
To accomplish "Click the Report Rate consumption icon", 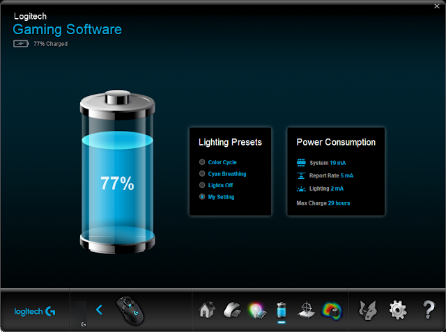I will click(301, 175).
